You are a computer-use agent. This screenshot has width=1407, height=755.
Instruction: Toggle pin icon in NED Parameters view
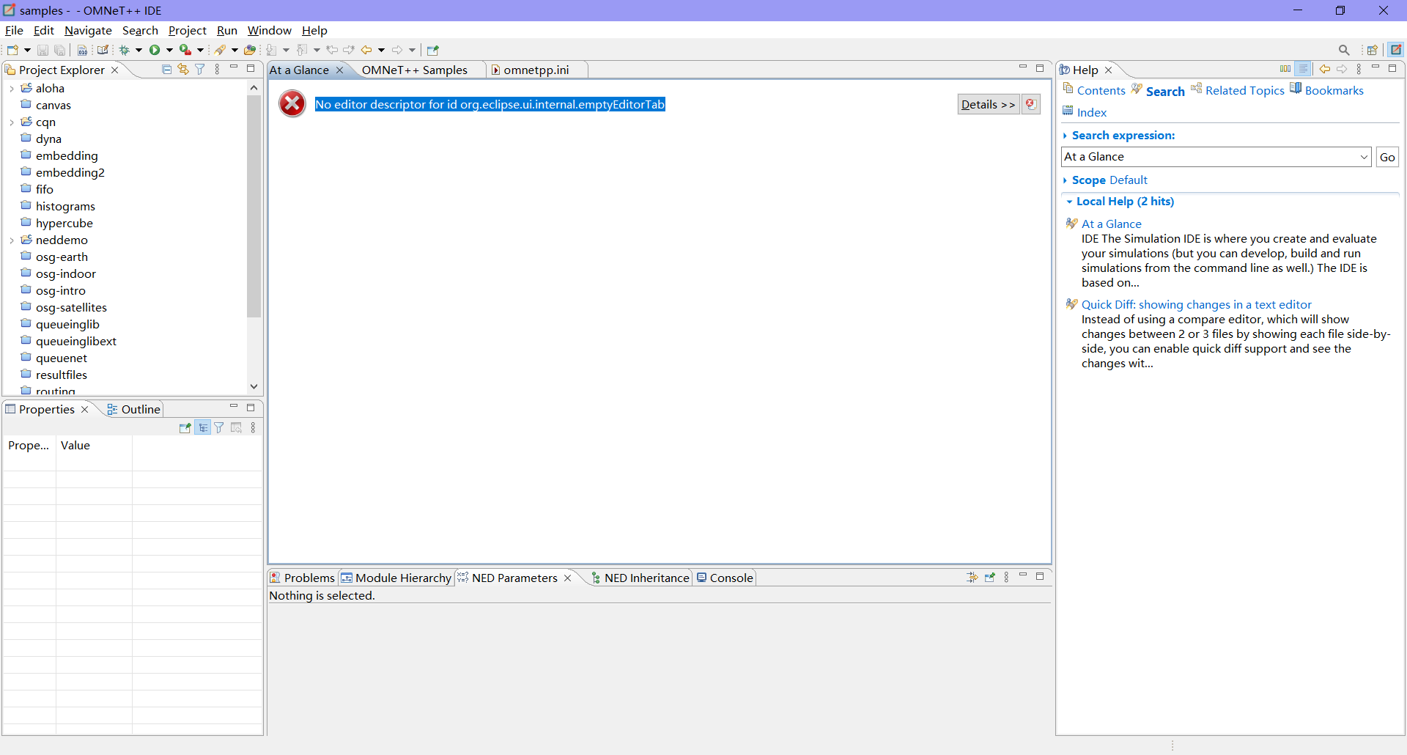tap(990, 578)
